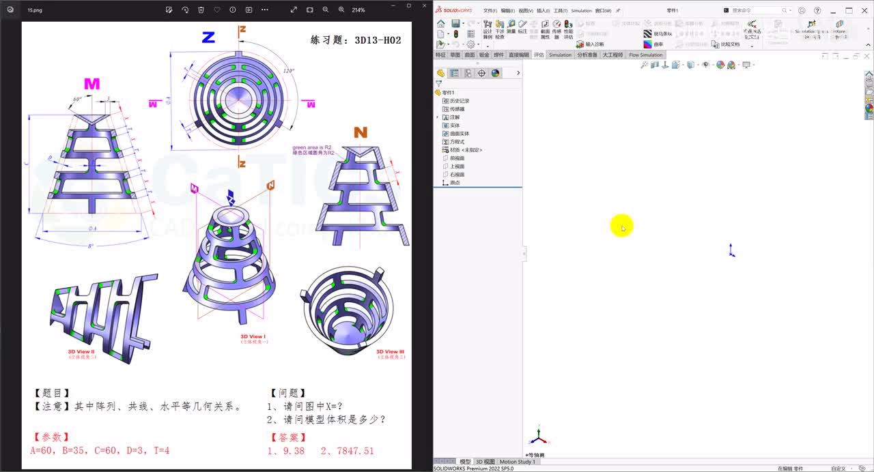Switch to the 草图 tab
The width and height of the screenshot is (874, 472).
455,55
